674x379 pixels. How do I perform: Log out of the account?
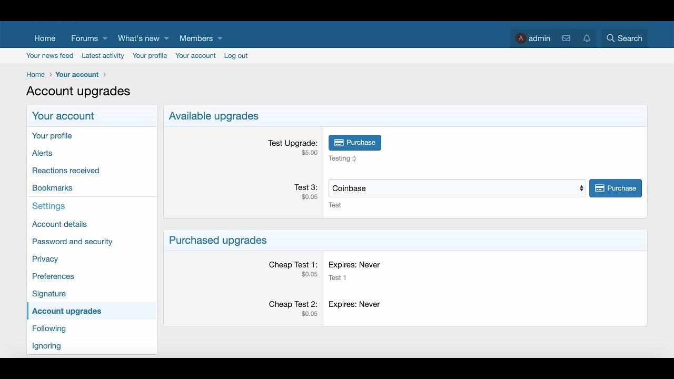(x=235, y=55)
